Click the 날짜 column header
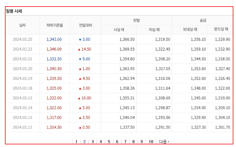 click(23, 25)
